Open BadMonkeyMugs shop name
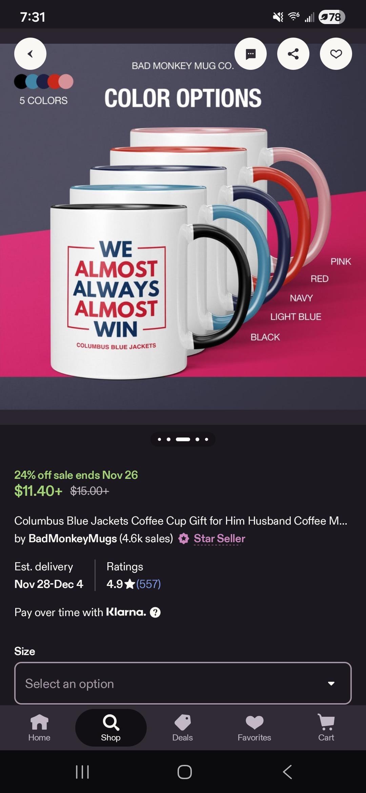Viewport: 366px width, 793px height. 73,538
